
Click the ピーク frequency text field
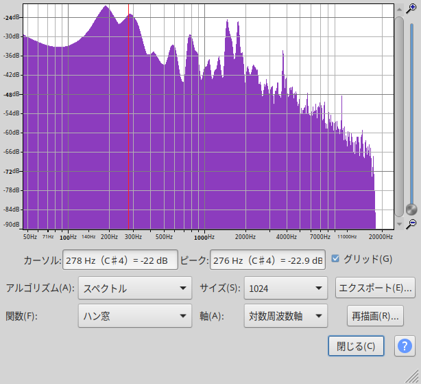267,260
